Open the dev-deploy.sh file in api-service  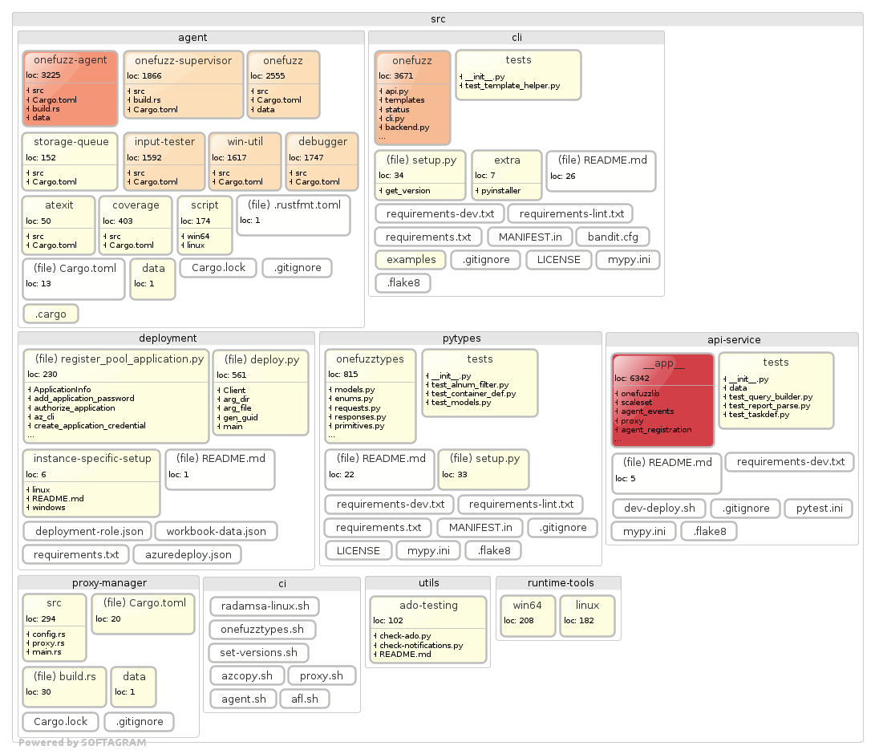click(659, 508)
